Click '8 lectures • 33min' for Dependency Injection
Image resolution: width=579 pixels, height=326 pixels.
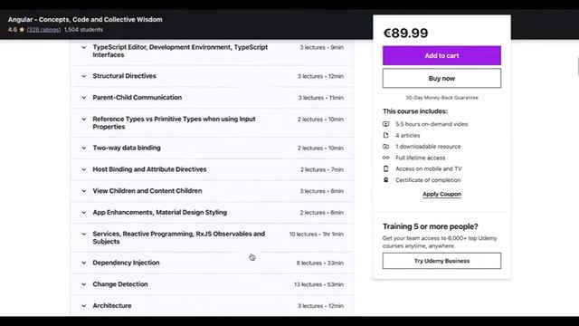pos(319,264)
